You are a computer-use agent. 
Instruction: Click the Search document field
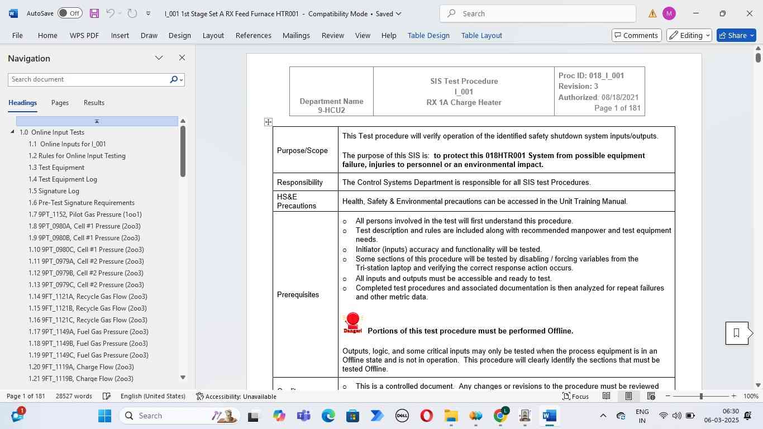coord(88,79)
